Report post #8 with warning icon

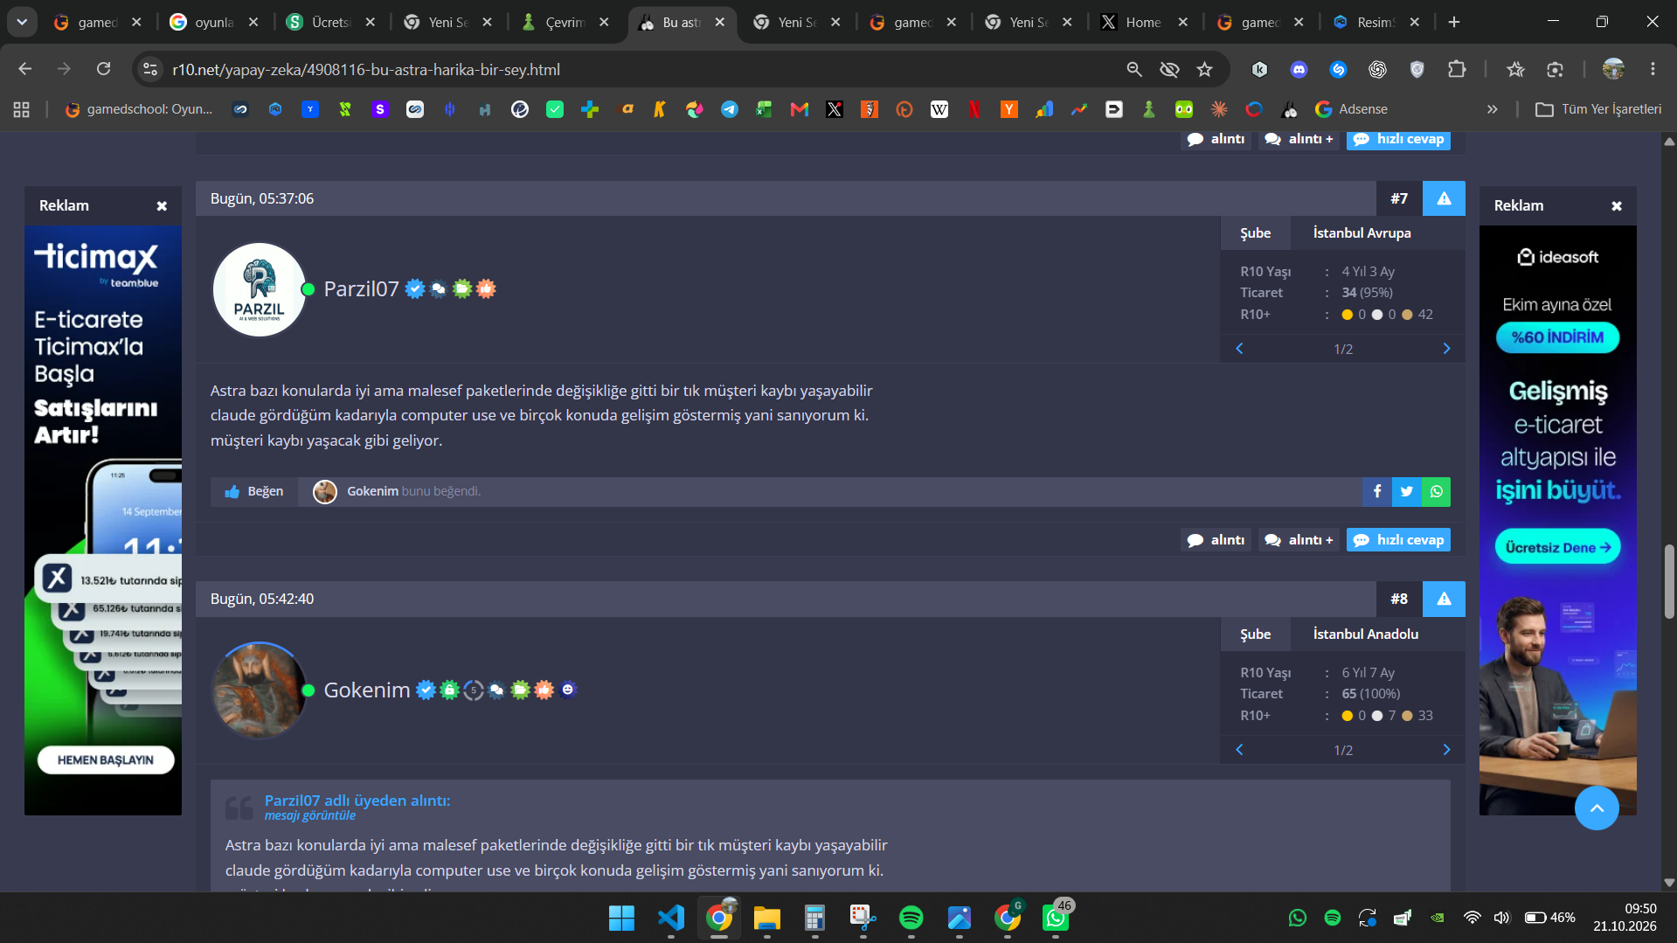coord(1444,599)
